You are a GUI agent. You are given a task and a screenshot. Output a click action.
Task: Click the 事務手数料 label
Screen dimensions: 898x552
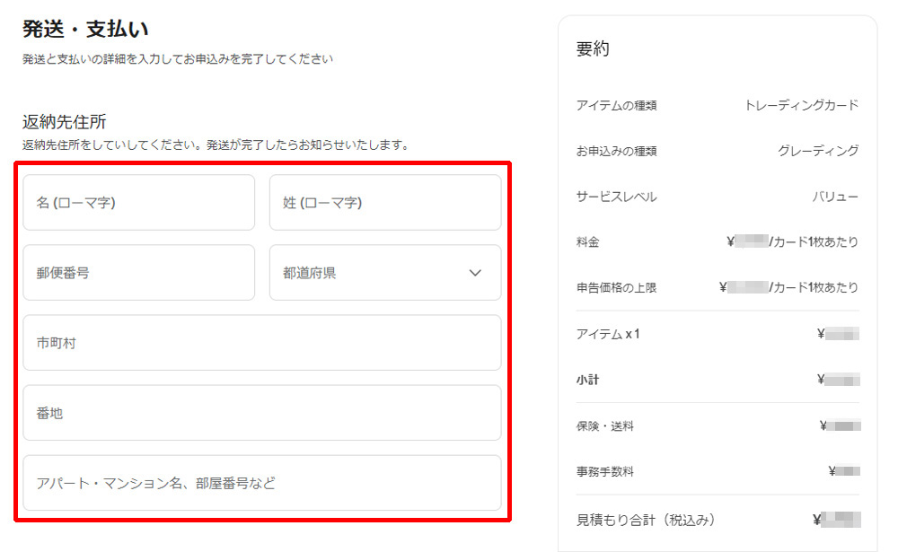pyautogui.click(x=604, y=472)
